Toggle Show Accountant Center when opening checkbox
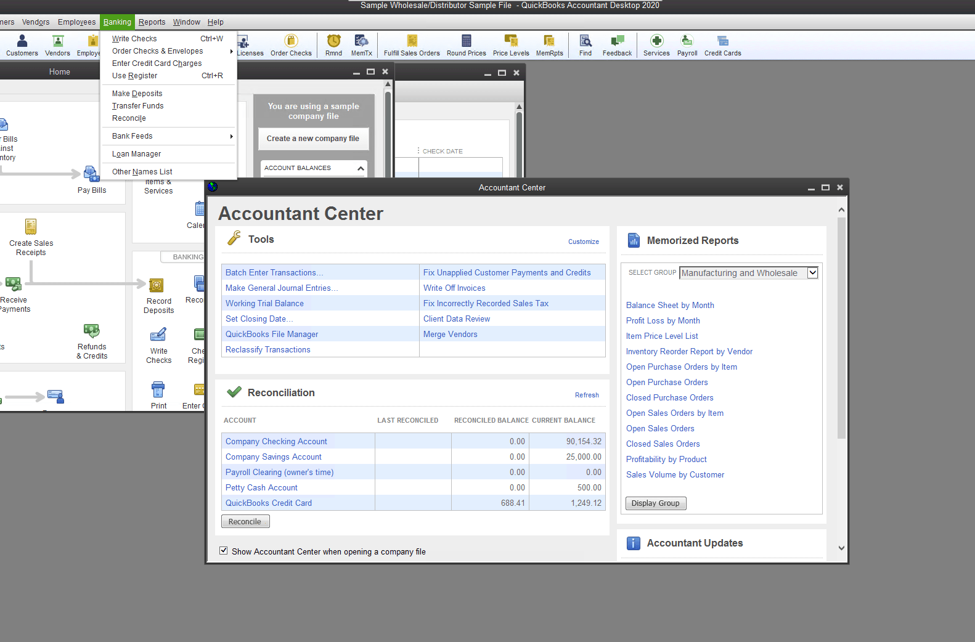975x642 pixels. 224,551
